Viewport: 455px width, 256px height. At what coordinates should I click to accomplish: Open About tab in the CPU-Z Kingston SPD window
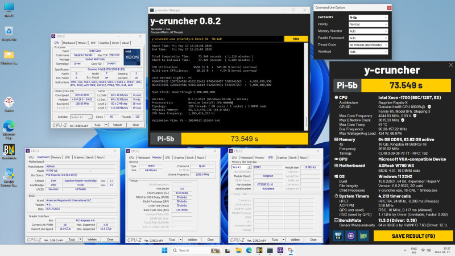coord(303,158)
